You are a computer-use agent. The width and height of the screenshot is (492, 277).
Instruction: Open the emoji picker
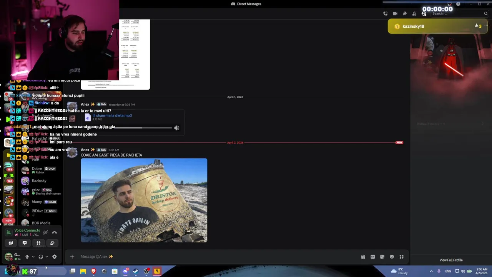pyautogui.click(x=392, y=257)
